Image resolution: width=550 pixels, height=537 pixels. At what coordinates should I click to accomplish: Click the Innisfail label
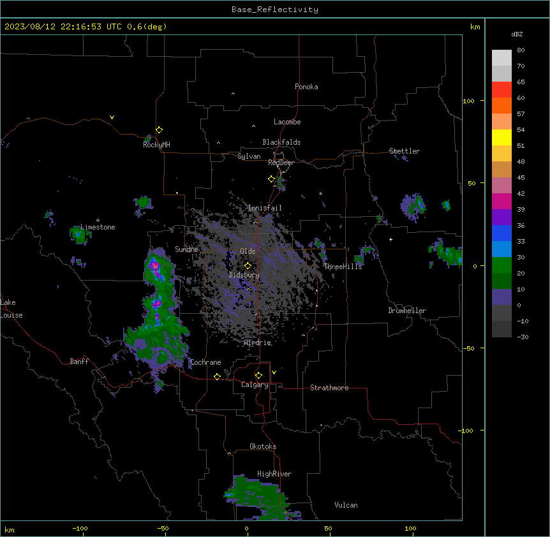click(265, 208)
